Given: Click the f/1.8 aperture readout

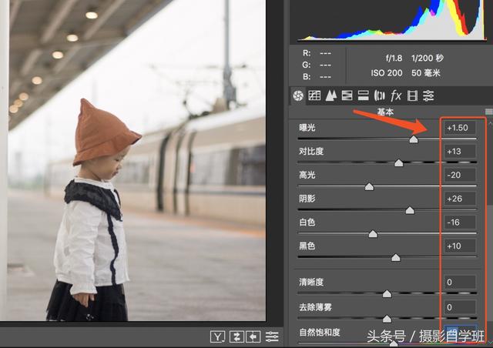Looking at the screenshot, I should 394,59.
